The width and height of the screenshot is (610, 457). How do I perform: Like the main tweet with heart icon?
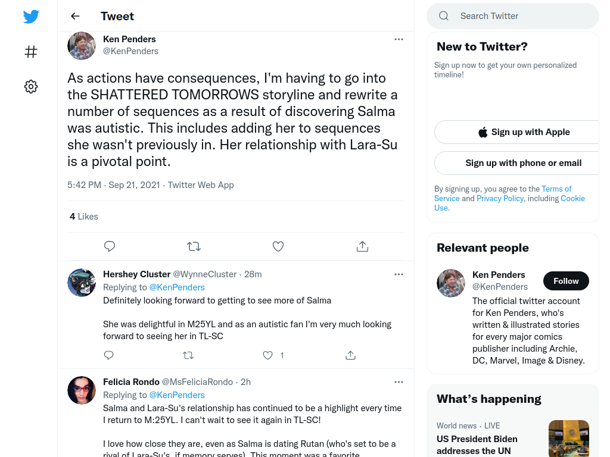(278, 246)
